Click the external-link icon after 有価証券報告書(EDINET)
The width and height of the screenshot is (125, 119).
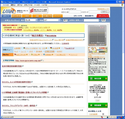pyautogui.click(x=84, y=40)
